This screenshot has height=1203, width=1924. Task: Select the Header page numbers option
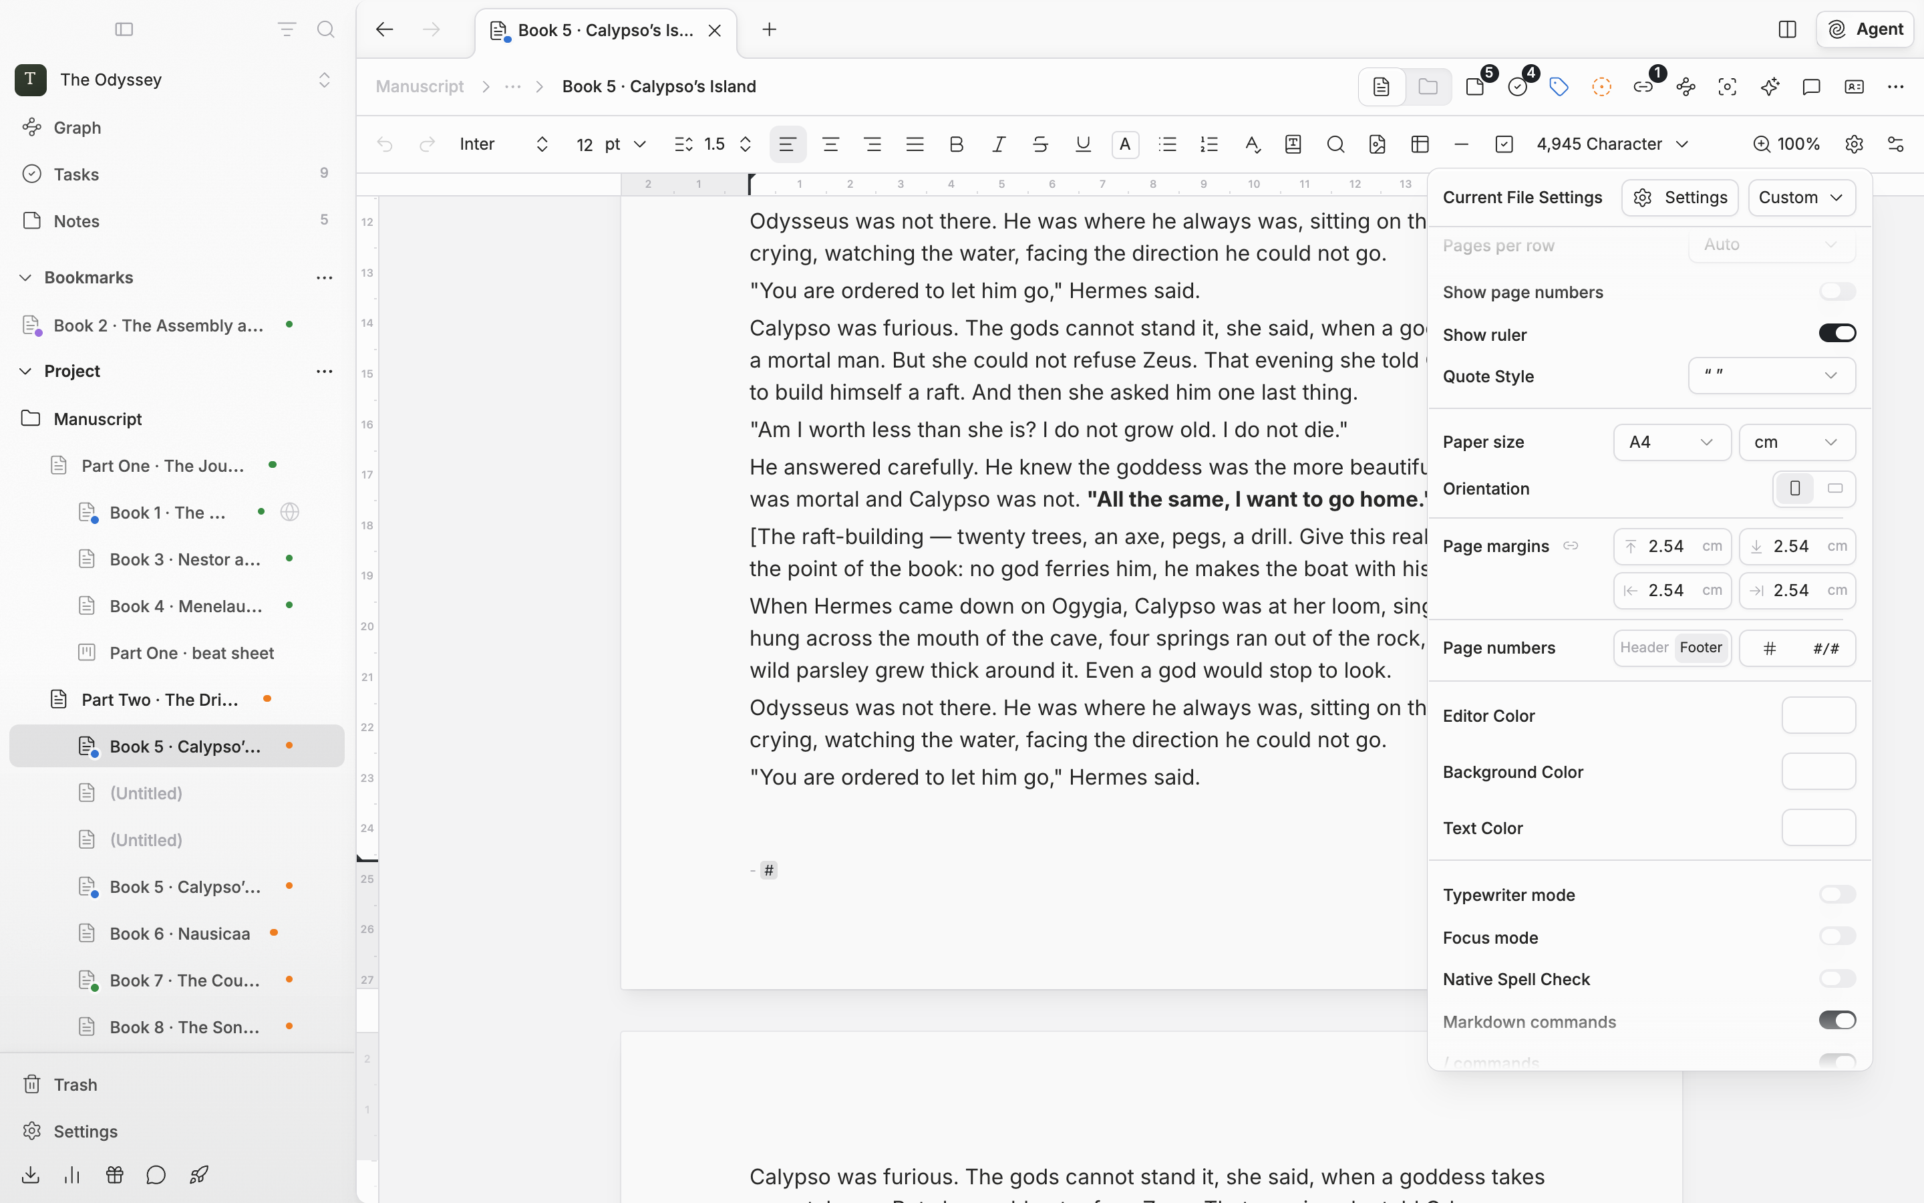click(1644, 648)
